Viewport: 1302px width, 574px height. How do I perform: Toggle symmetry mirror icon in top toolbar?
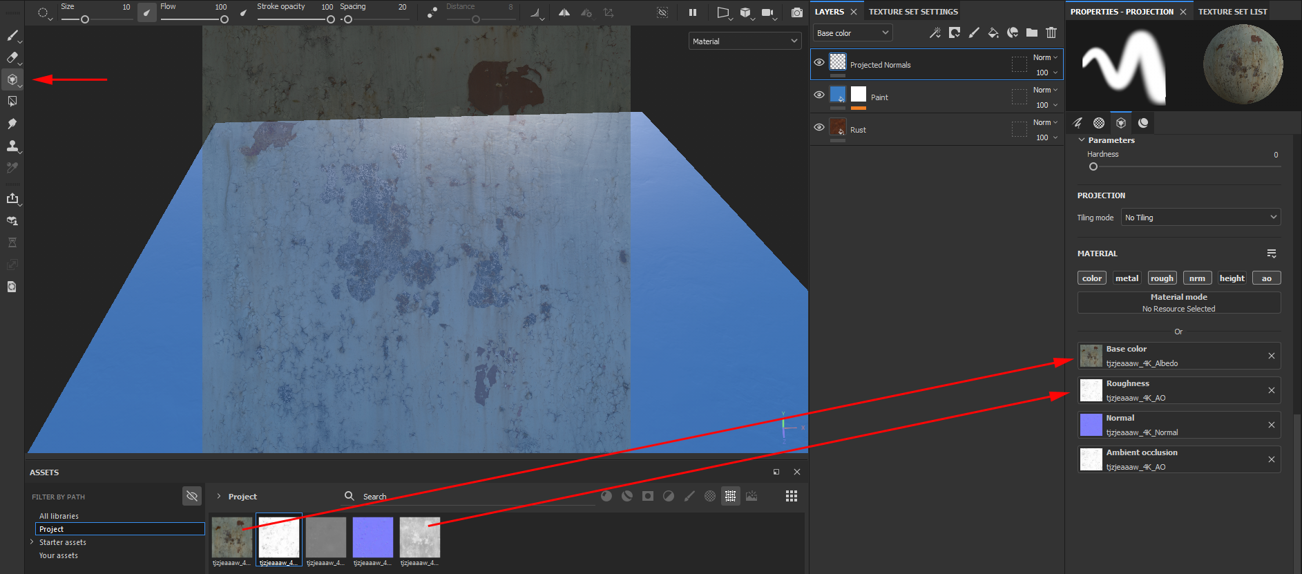point(564,12)
